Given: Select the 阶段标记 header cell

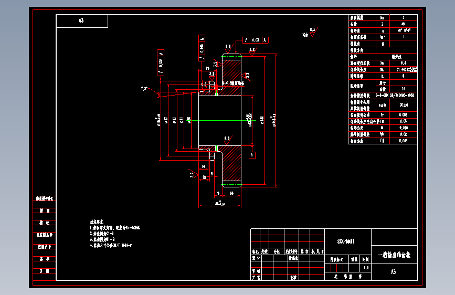Looking at the screenshot, I should pos(336,260).
